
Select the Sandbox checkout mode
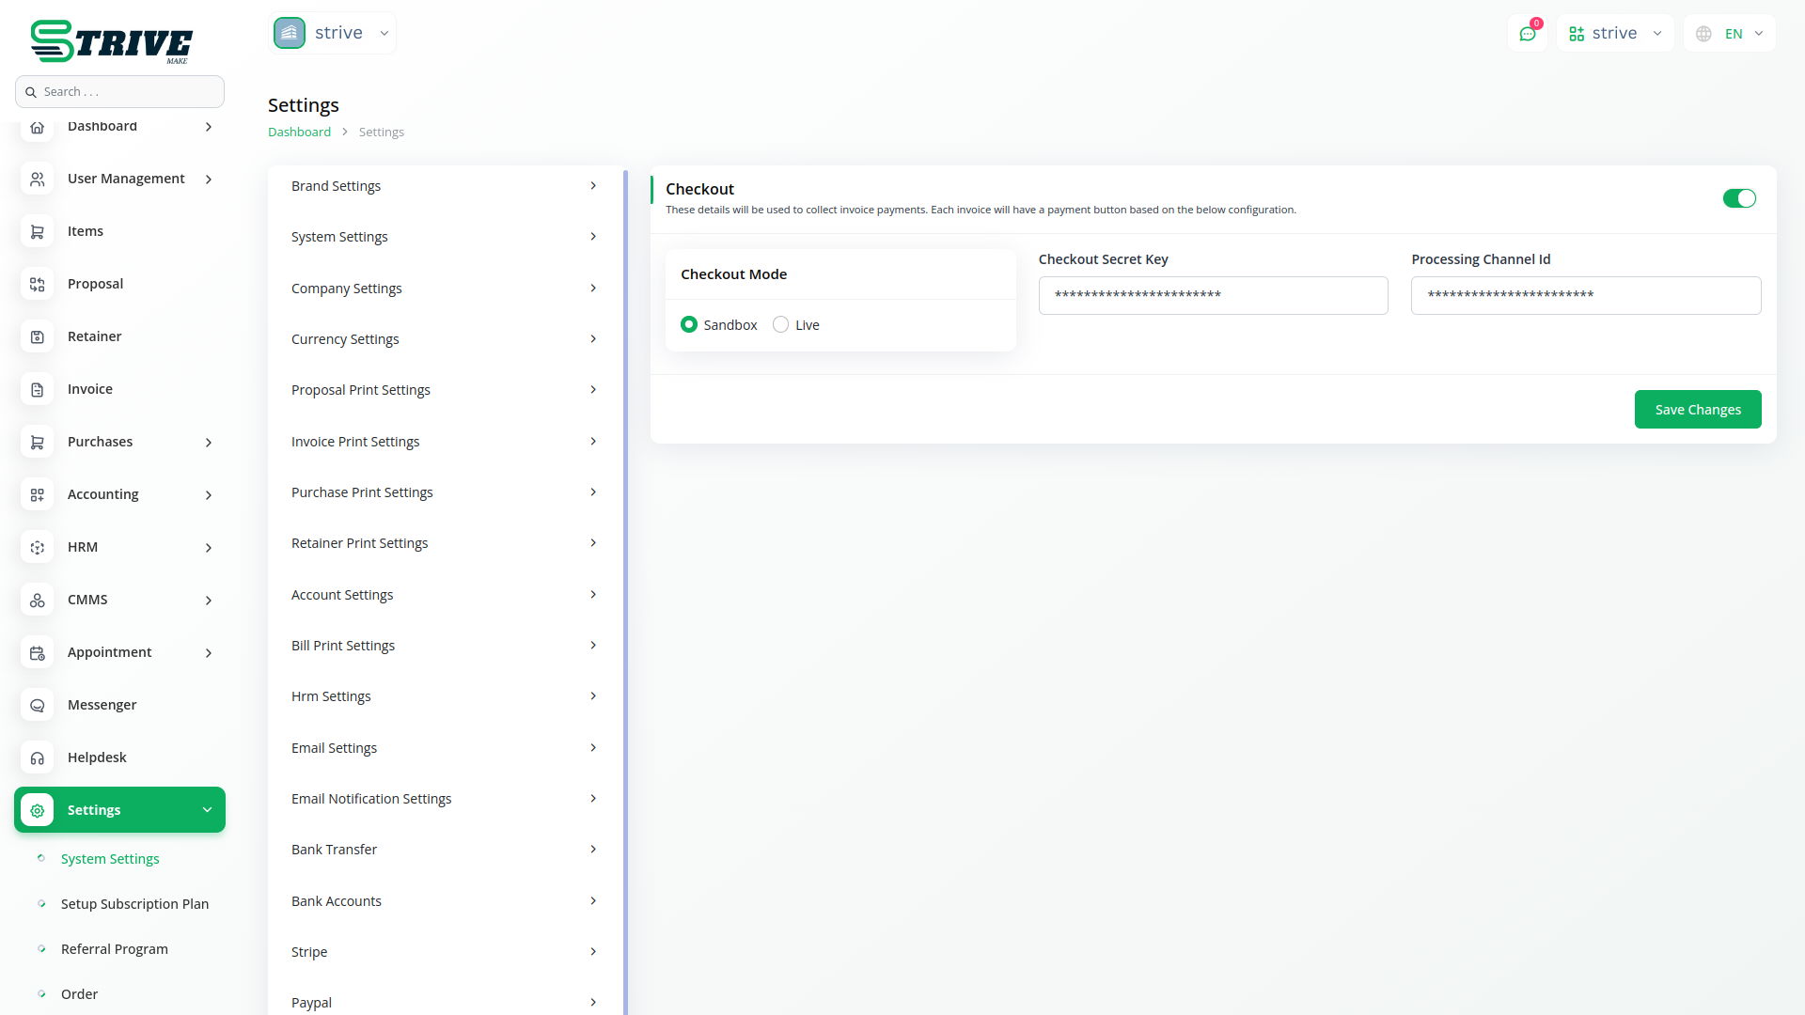689,324
